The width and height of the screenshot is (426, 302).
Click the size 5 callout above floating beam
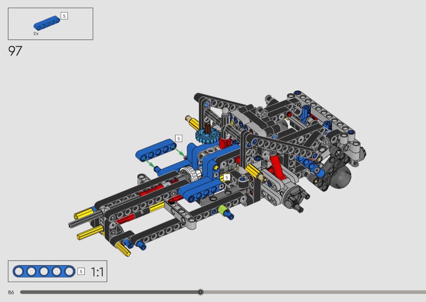click(x=179, y=138)
